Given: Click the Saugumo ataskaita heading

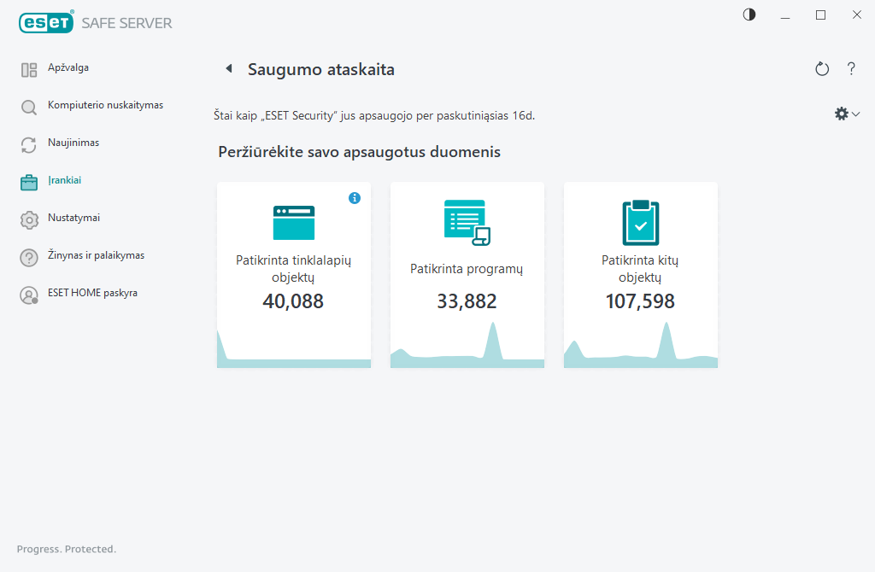Looking at the screenshot, I should [x=321, y=70].
